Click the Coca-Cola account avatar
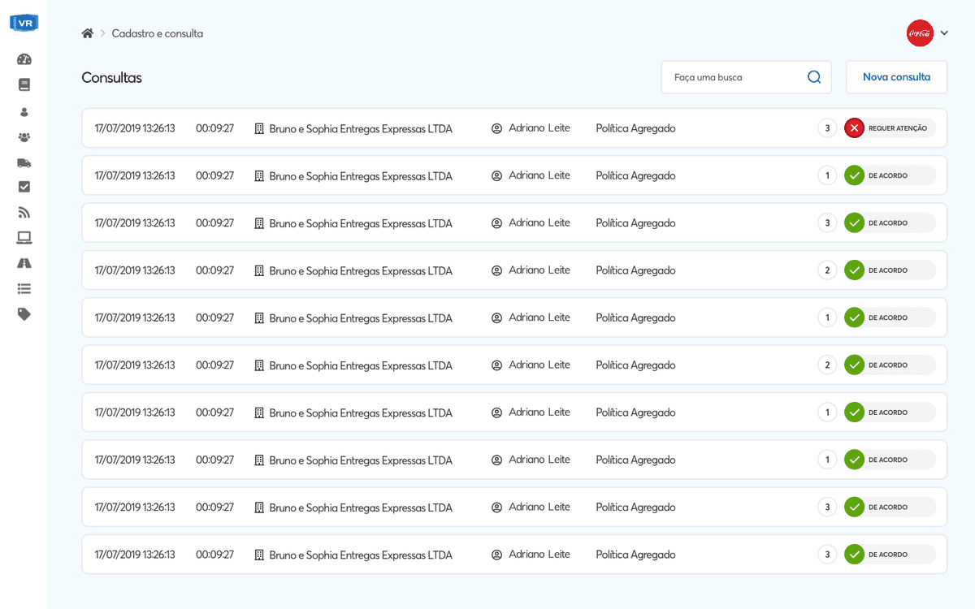 [x=920, y=33]
